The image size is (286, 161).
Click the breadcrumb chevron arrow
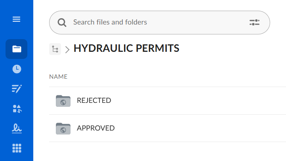(67, 49)
